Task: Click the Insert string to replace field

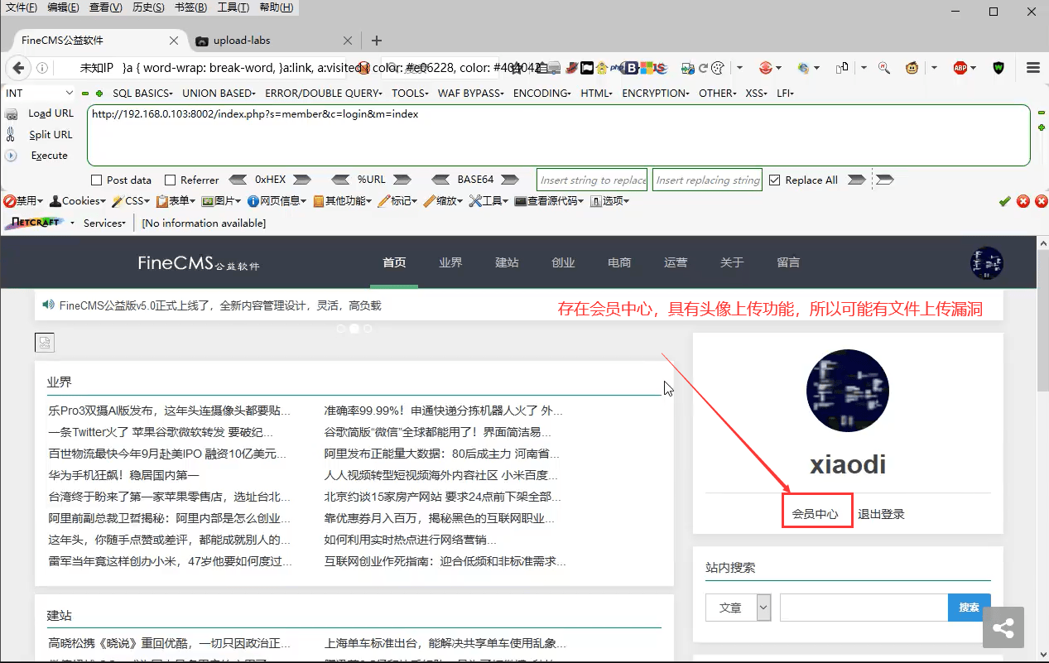Action: (x=592, y=180)
